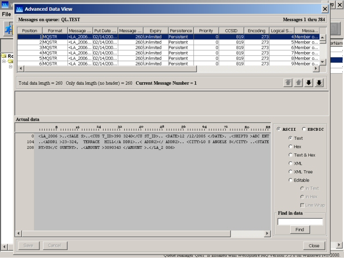Image resolution: width=344 pixels, height=258 pixels.
Task: Click the message table horizontal scrollbar thumb
Action: point(111,69)
